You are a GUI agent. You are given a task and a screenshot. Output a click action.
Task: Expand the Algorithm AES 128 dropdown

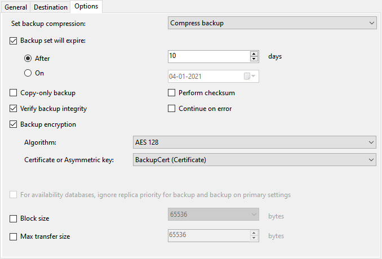click(254, 142)
